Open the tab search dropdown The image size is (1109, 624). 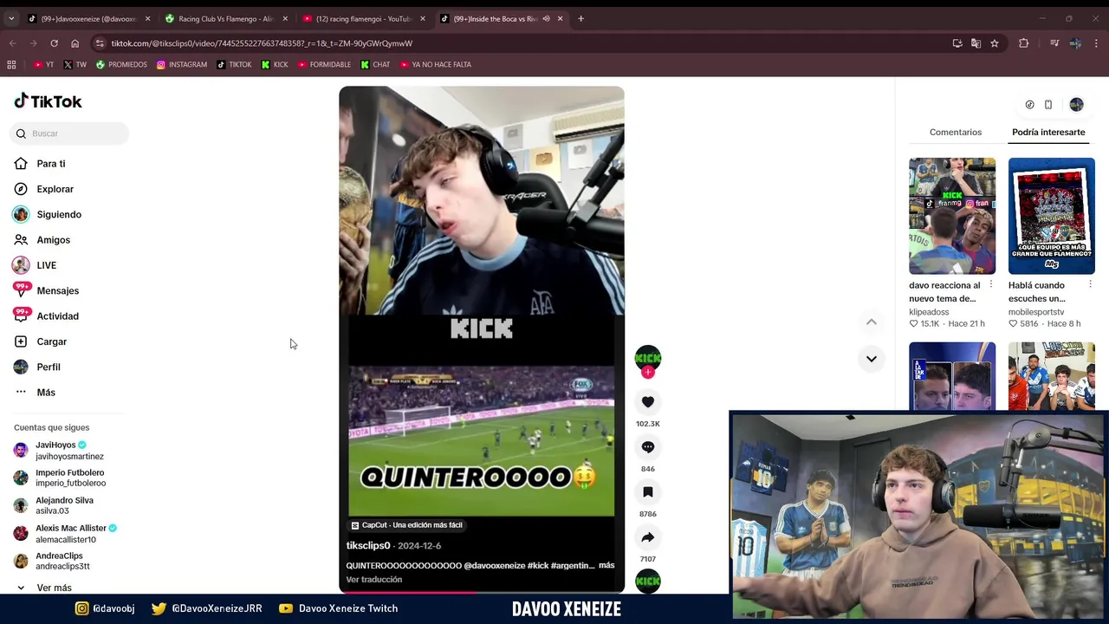11,18
